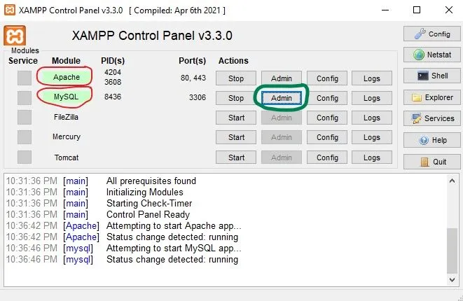Image resolution: width=463 pixels, height=301 pixels.
Task: Minimize the XAMPP Control Panel window
Action: coord(385,10)
